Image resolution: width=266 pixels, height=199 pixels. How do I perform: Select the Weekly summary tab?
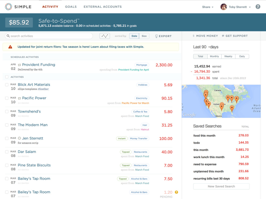point(228,56)
